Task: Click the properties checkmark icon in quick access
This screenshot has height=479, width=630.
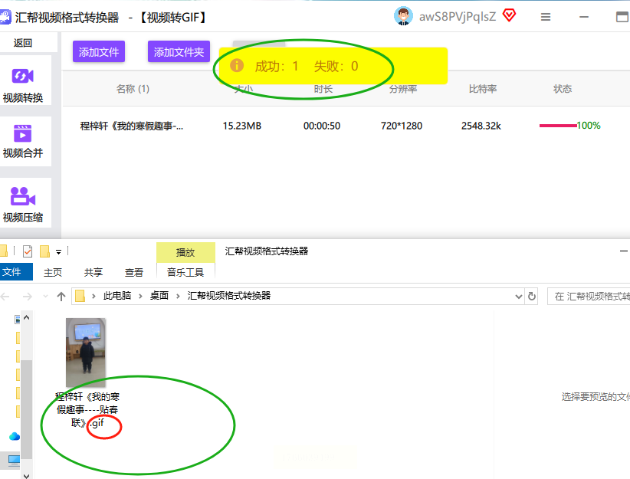Action: 28,251
